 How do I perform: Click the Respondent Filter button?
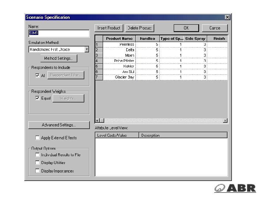click(x=66, y=75)
